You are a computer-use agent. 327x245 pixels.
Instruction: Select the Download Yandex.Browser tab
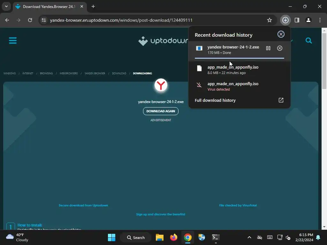tap(50, 7)
